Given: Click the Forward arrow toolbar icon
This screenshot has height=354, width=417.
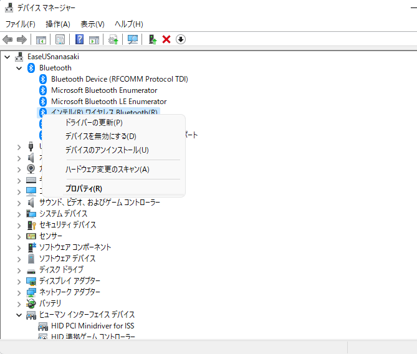Looking at the screenshot, I should [x=22, y=40].
